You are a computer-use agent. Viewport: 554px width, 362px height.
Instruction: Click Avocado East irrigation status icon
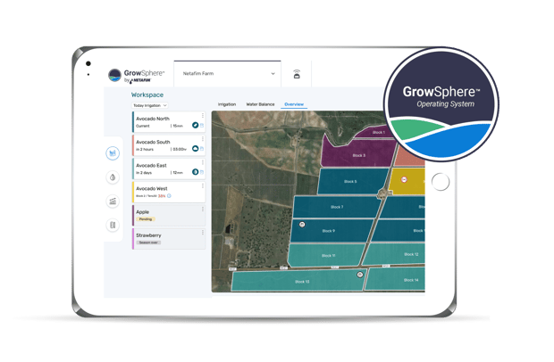195,172
